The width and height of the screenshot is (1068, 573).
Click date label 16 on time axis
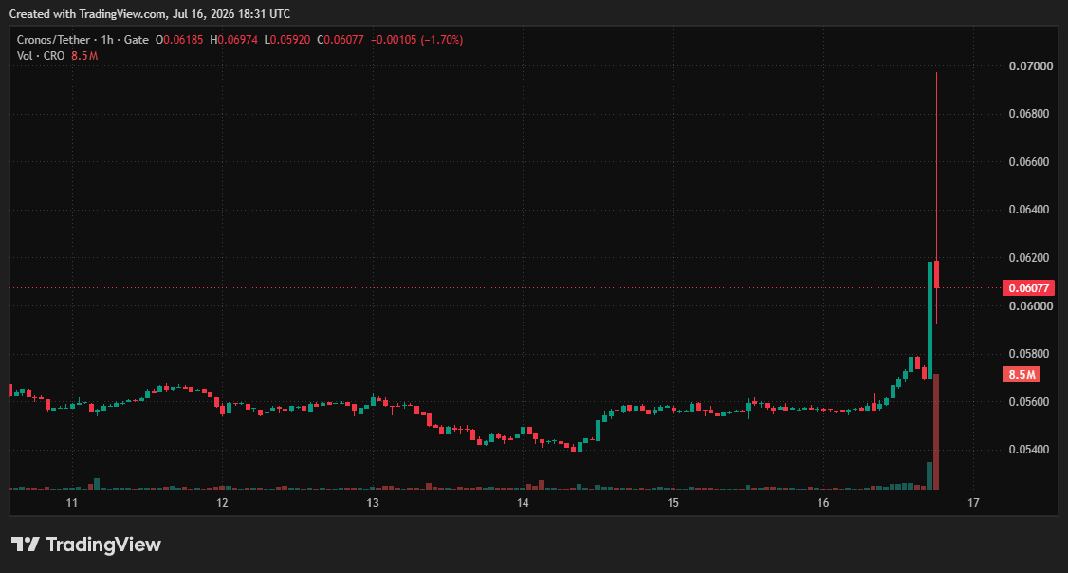(823, 503)
